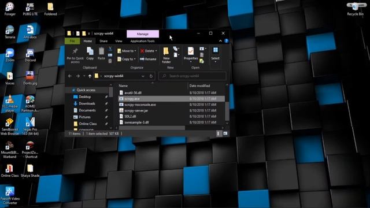Image resolution: width=370 pixels, height=208 pixels.
Task: Click the Search scrcpy-win64 field
Action: 193,76
